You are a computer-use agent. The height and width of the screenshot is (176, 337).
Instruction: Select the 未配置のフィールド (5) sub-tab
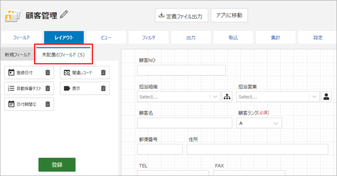63,55
